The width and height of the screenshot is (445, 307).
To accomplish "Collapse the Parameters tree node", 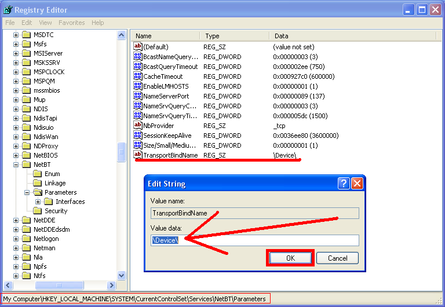I will click(27, 192).
